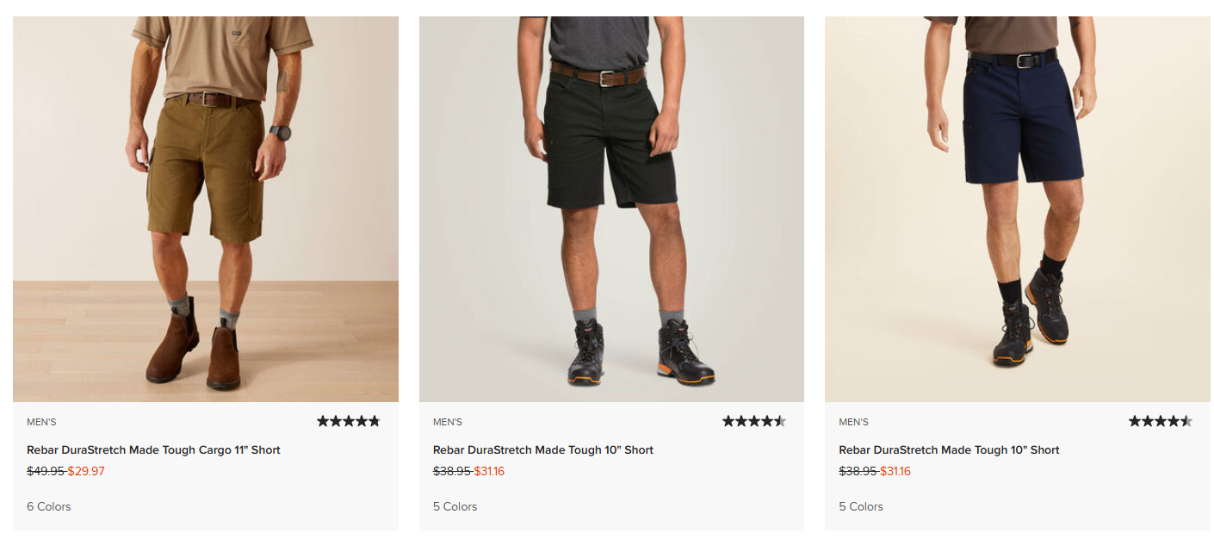This screenshot has height=539, width=1214.
Task: Click the first star of the cargo short's rating
Action: coord(322,421)
